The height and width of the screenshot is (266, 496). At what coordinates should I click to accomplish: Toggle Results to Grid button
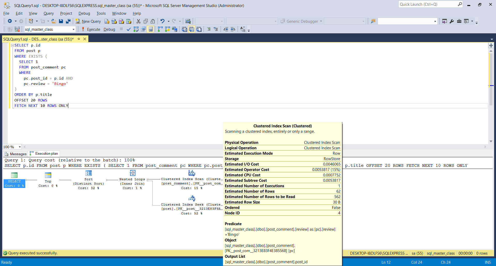191,29
